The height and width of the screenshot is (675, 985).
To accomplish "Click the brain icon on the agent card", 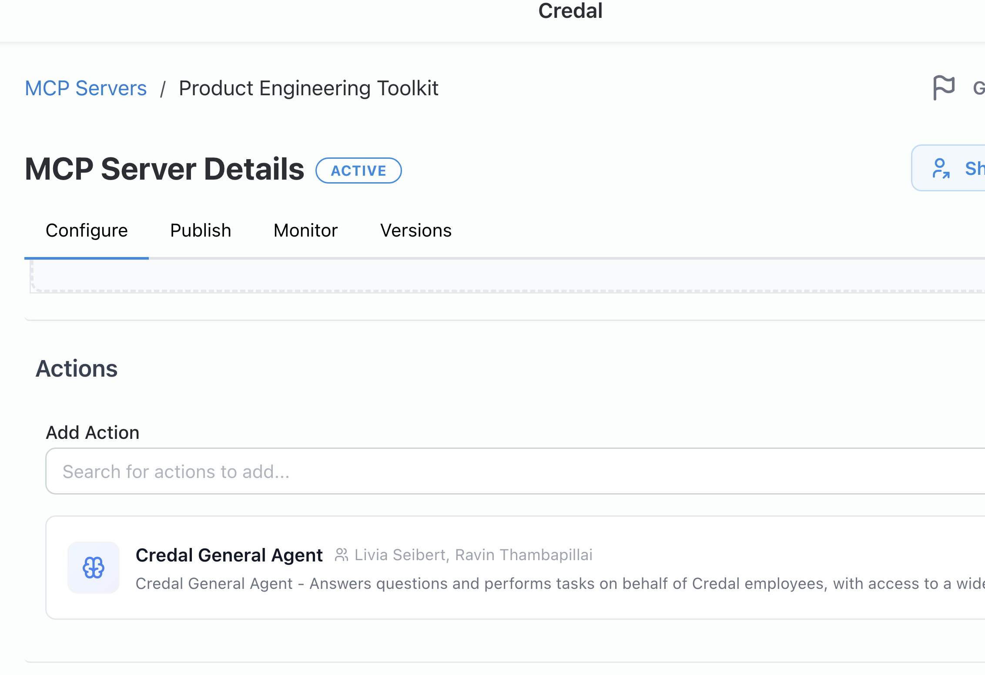I will 93,567.
